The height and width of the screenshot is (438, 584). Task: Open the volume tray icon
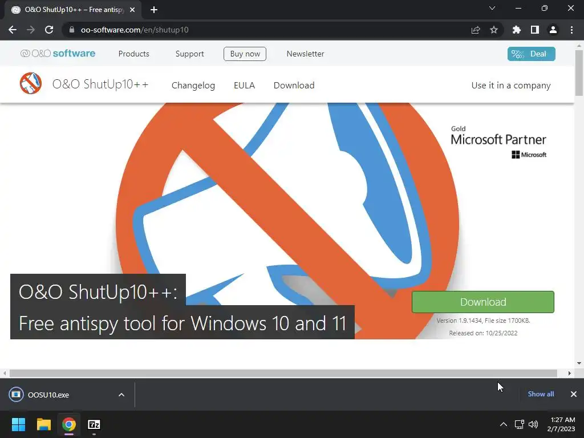533,424
